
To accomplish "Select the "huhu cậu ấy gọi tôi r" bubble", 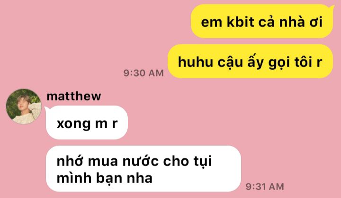I will click(x=251, y=61).
